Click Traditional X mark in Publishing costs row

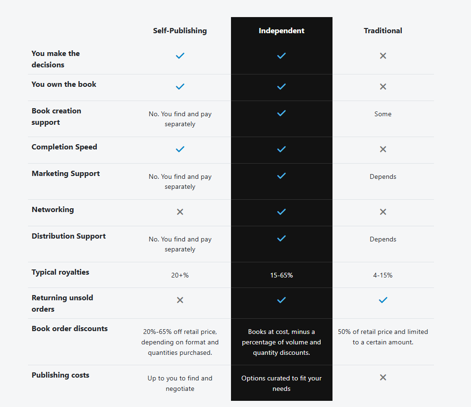[383, 378]
